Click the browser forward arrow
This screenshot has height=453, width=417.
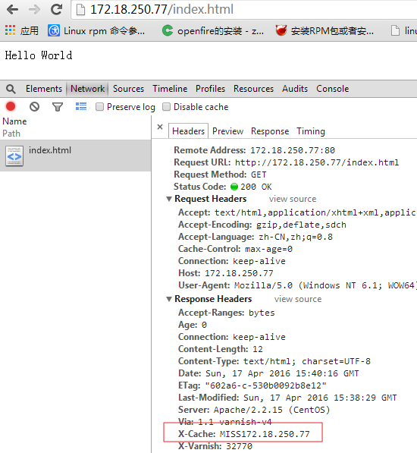pyautogui.click(x=35, y=10)
